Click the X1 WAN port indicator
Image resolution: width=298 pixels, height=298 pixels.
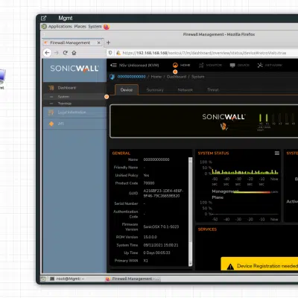point(267,118)
